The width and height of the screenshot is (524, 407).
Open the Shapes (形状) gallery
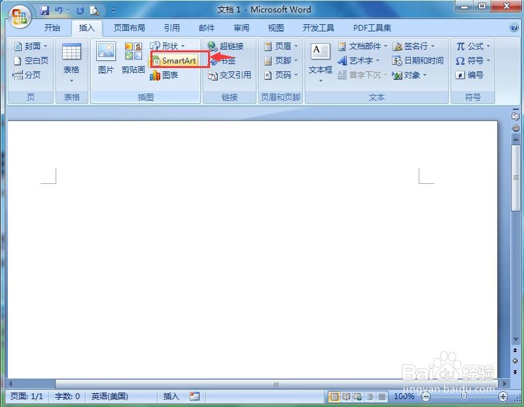click(167, 46)
